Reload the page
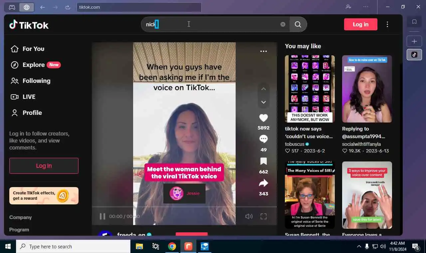The image size is (426, 253). (x=68, y=7)
